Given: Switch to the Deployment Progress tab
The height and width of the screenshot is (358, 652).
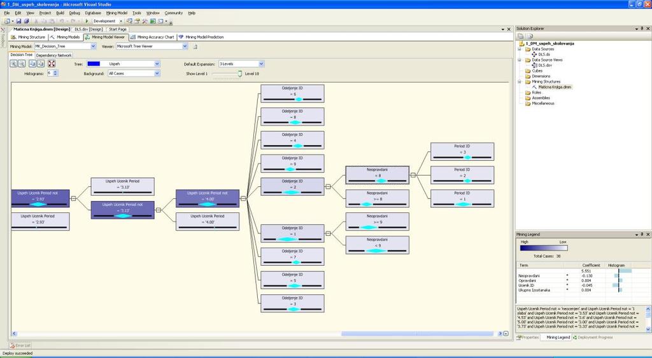Looking at the screenshot, I should [x=593, y=338].
